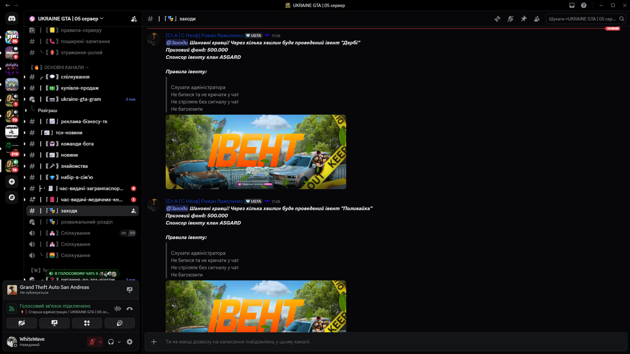
Task: Open microphone input options arrow
Action: [x=100, y=342]
